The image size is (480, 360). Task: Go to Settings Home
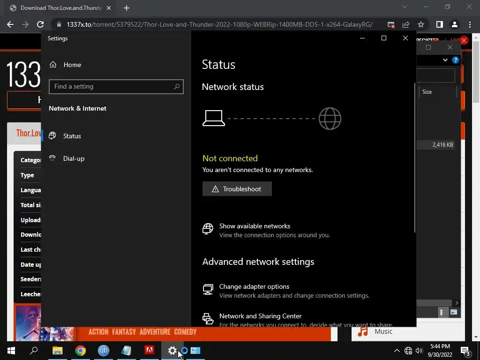tap(65, 65)
